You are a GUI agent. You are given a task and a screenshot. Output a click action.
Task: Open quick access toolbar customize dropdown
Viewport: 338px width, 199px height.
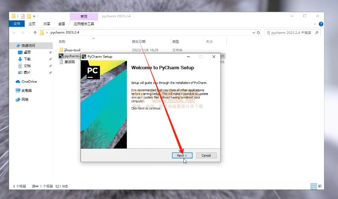(x=34, y=16)
